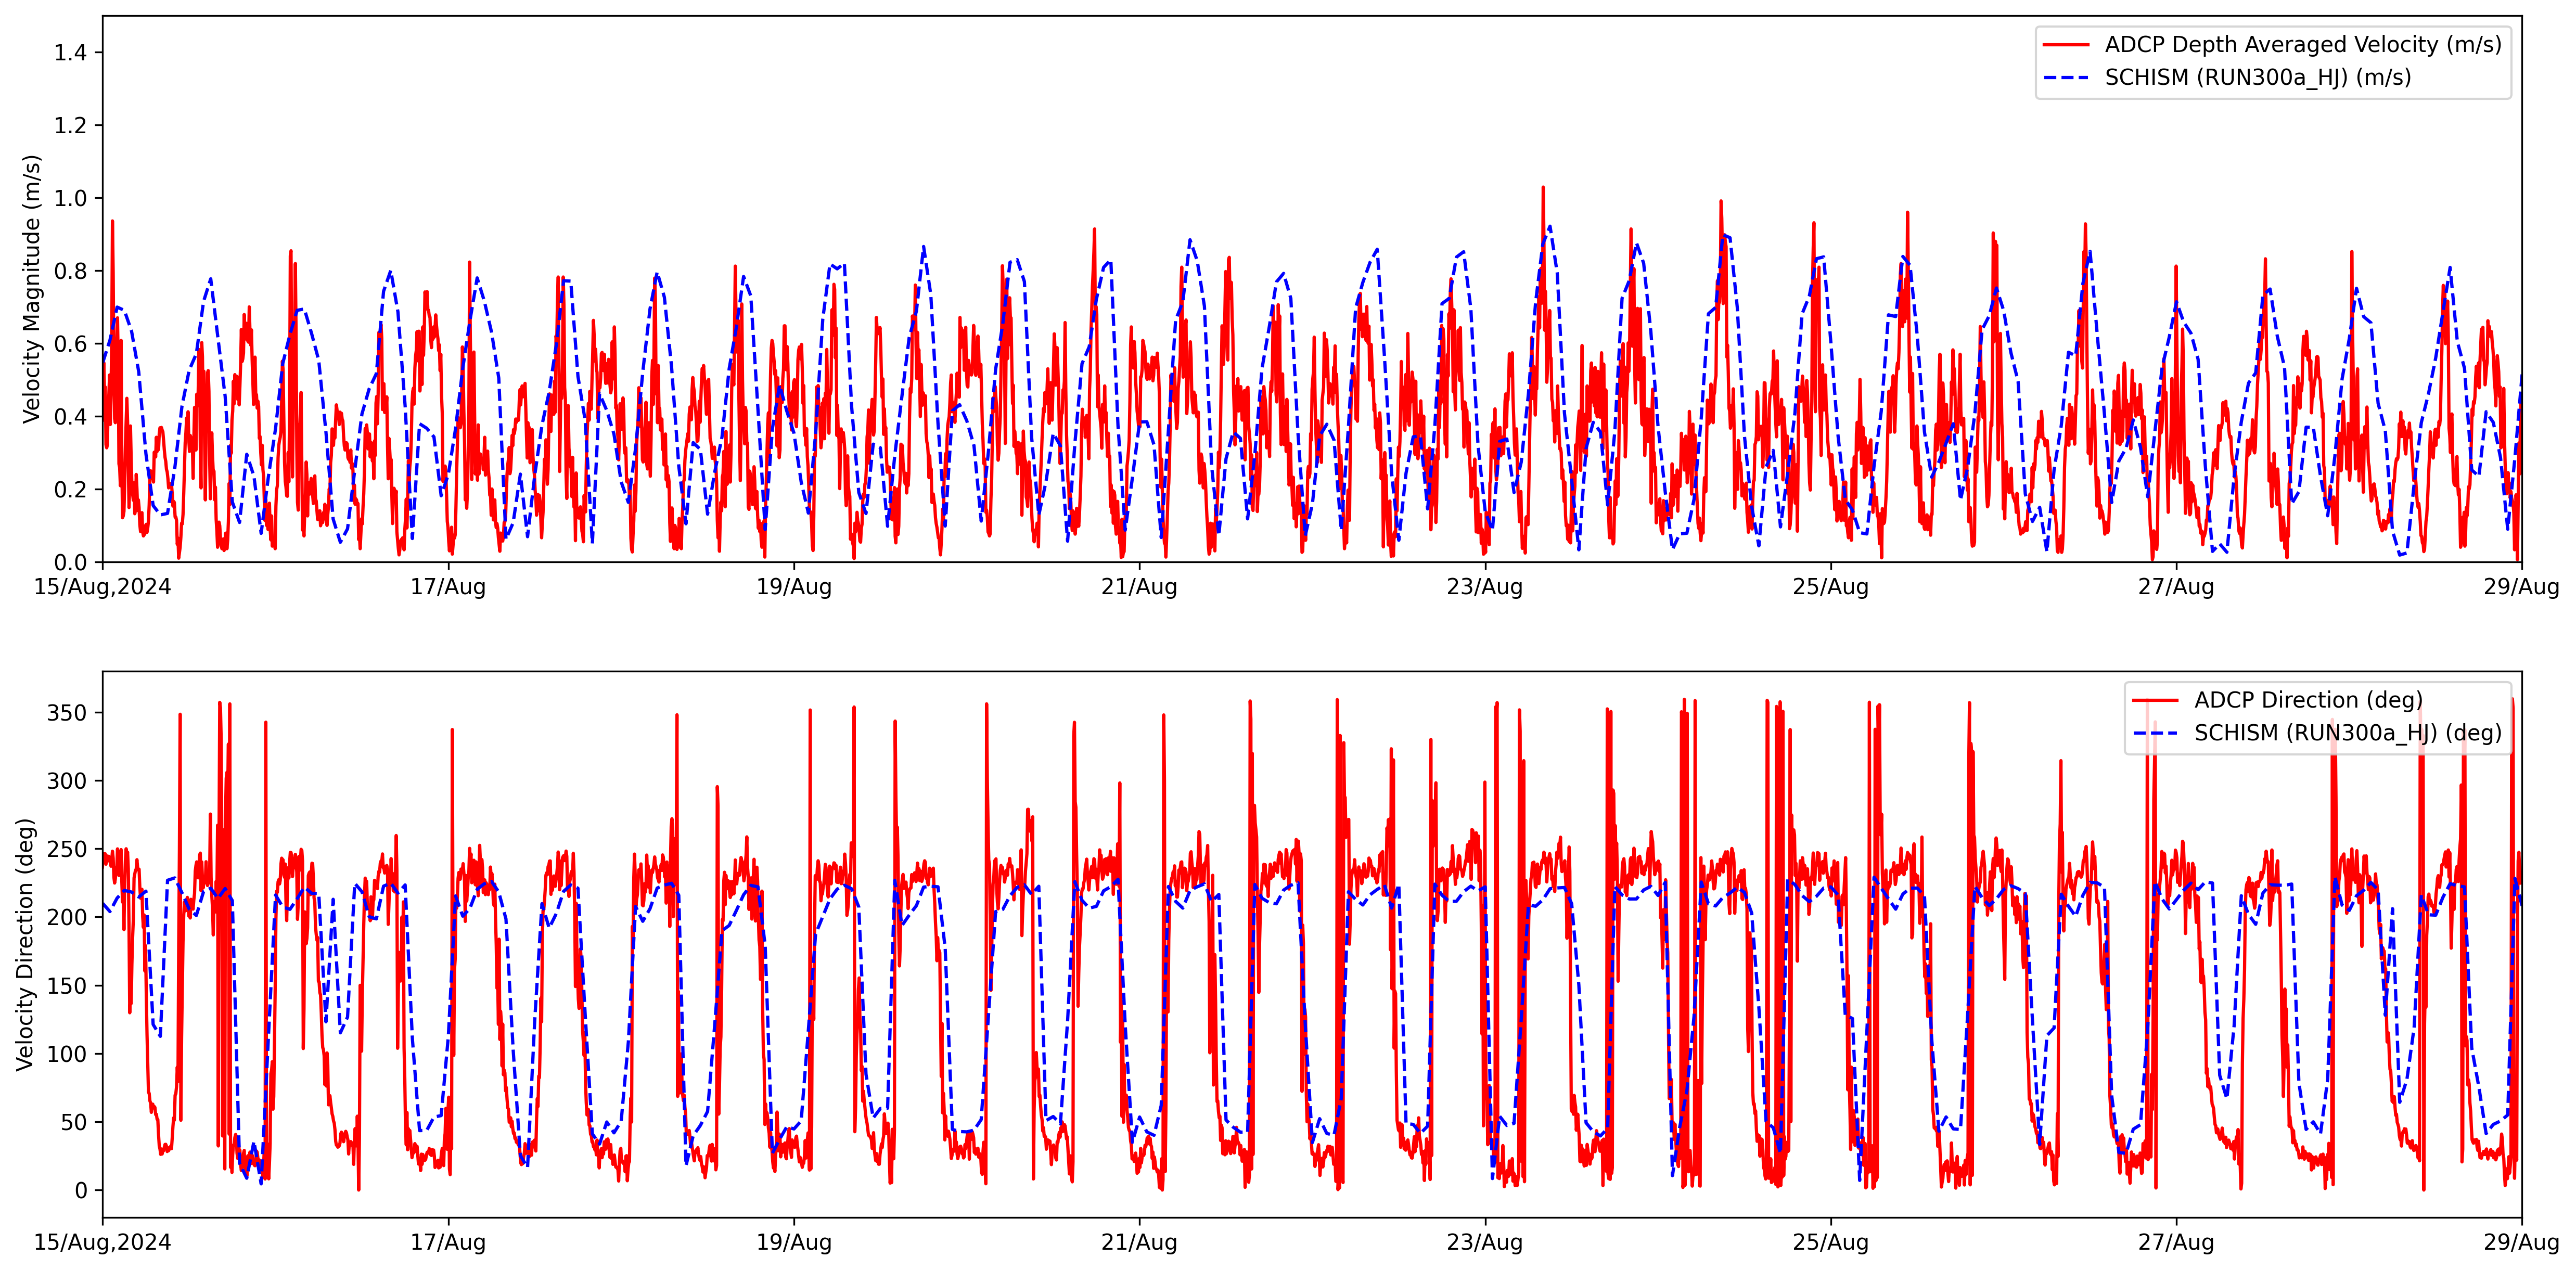Click the blue dashed SCHISM velocity legend sample

coord(2066,78)
